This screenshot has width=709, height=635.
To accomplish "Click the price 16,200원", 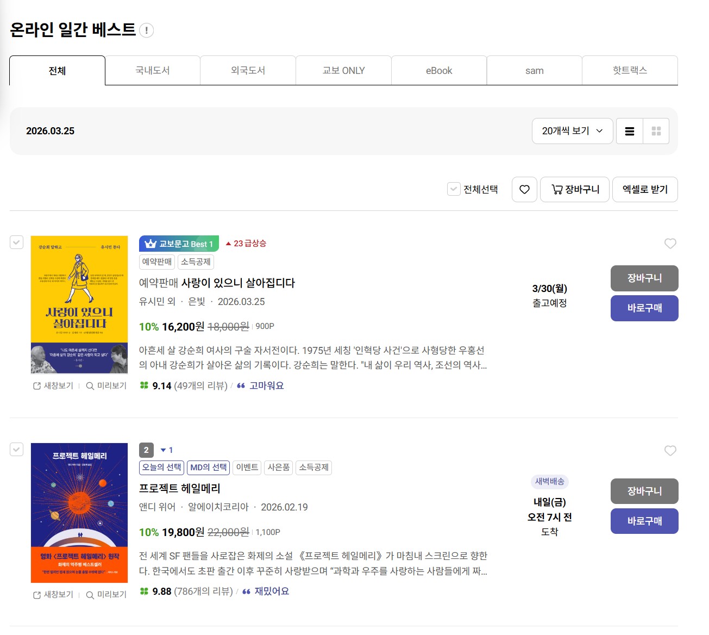I will (183, 327).
